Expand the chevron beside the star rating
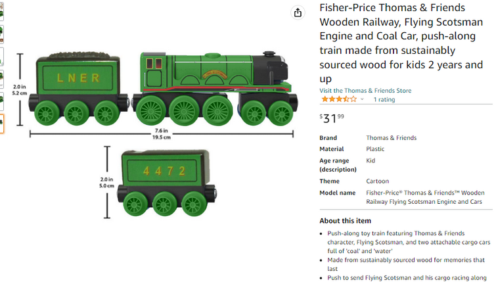496x282 pixels. coord(362,99)
